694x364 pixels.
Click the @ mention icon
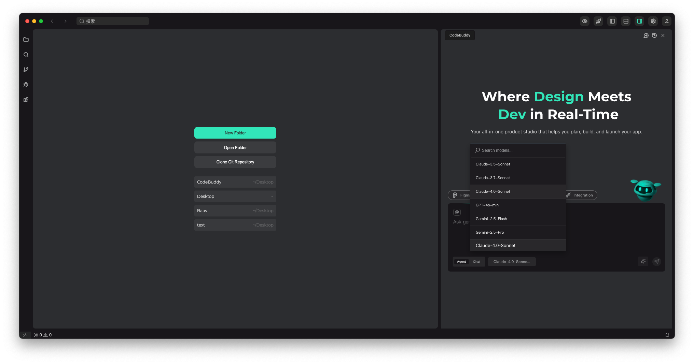(457, 212)
